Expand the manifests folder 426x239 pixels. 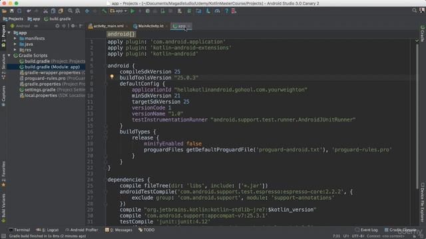coord(15,39)
